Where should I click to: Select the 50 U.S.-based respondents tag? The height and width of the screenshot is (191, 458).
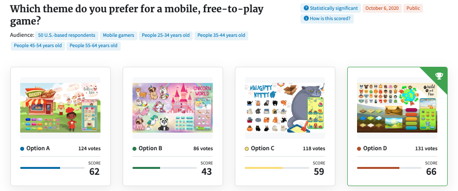click(x=66, y=35)
